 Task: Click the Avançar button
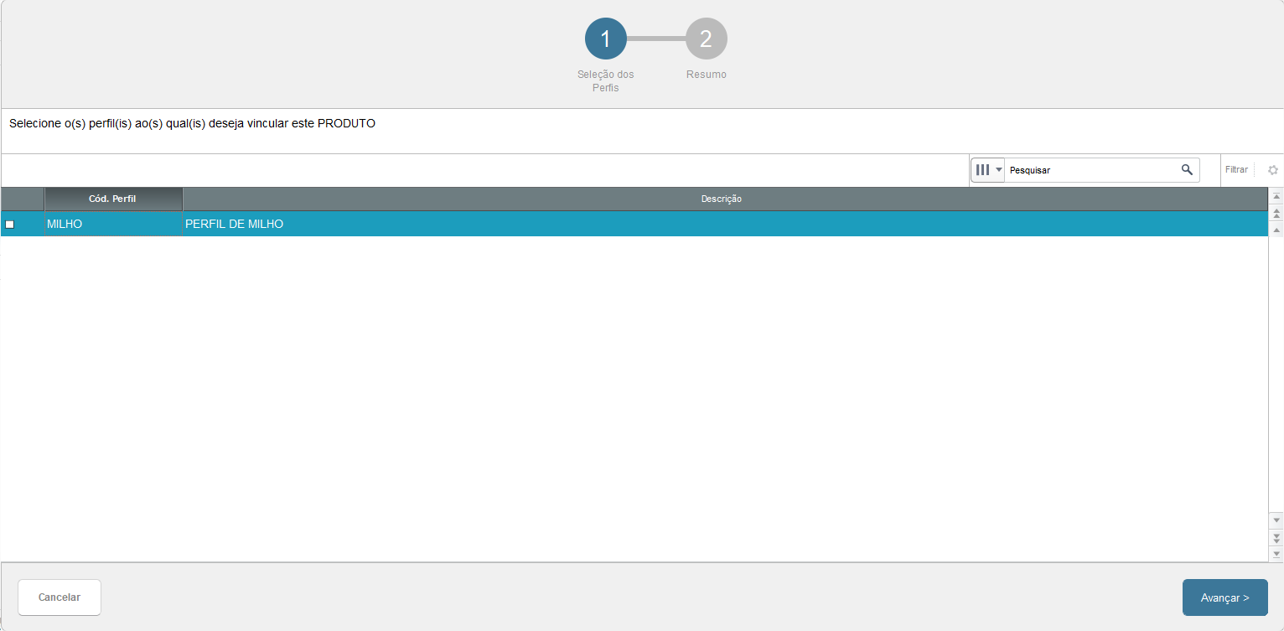click(1225, 597)
